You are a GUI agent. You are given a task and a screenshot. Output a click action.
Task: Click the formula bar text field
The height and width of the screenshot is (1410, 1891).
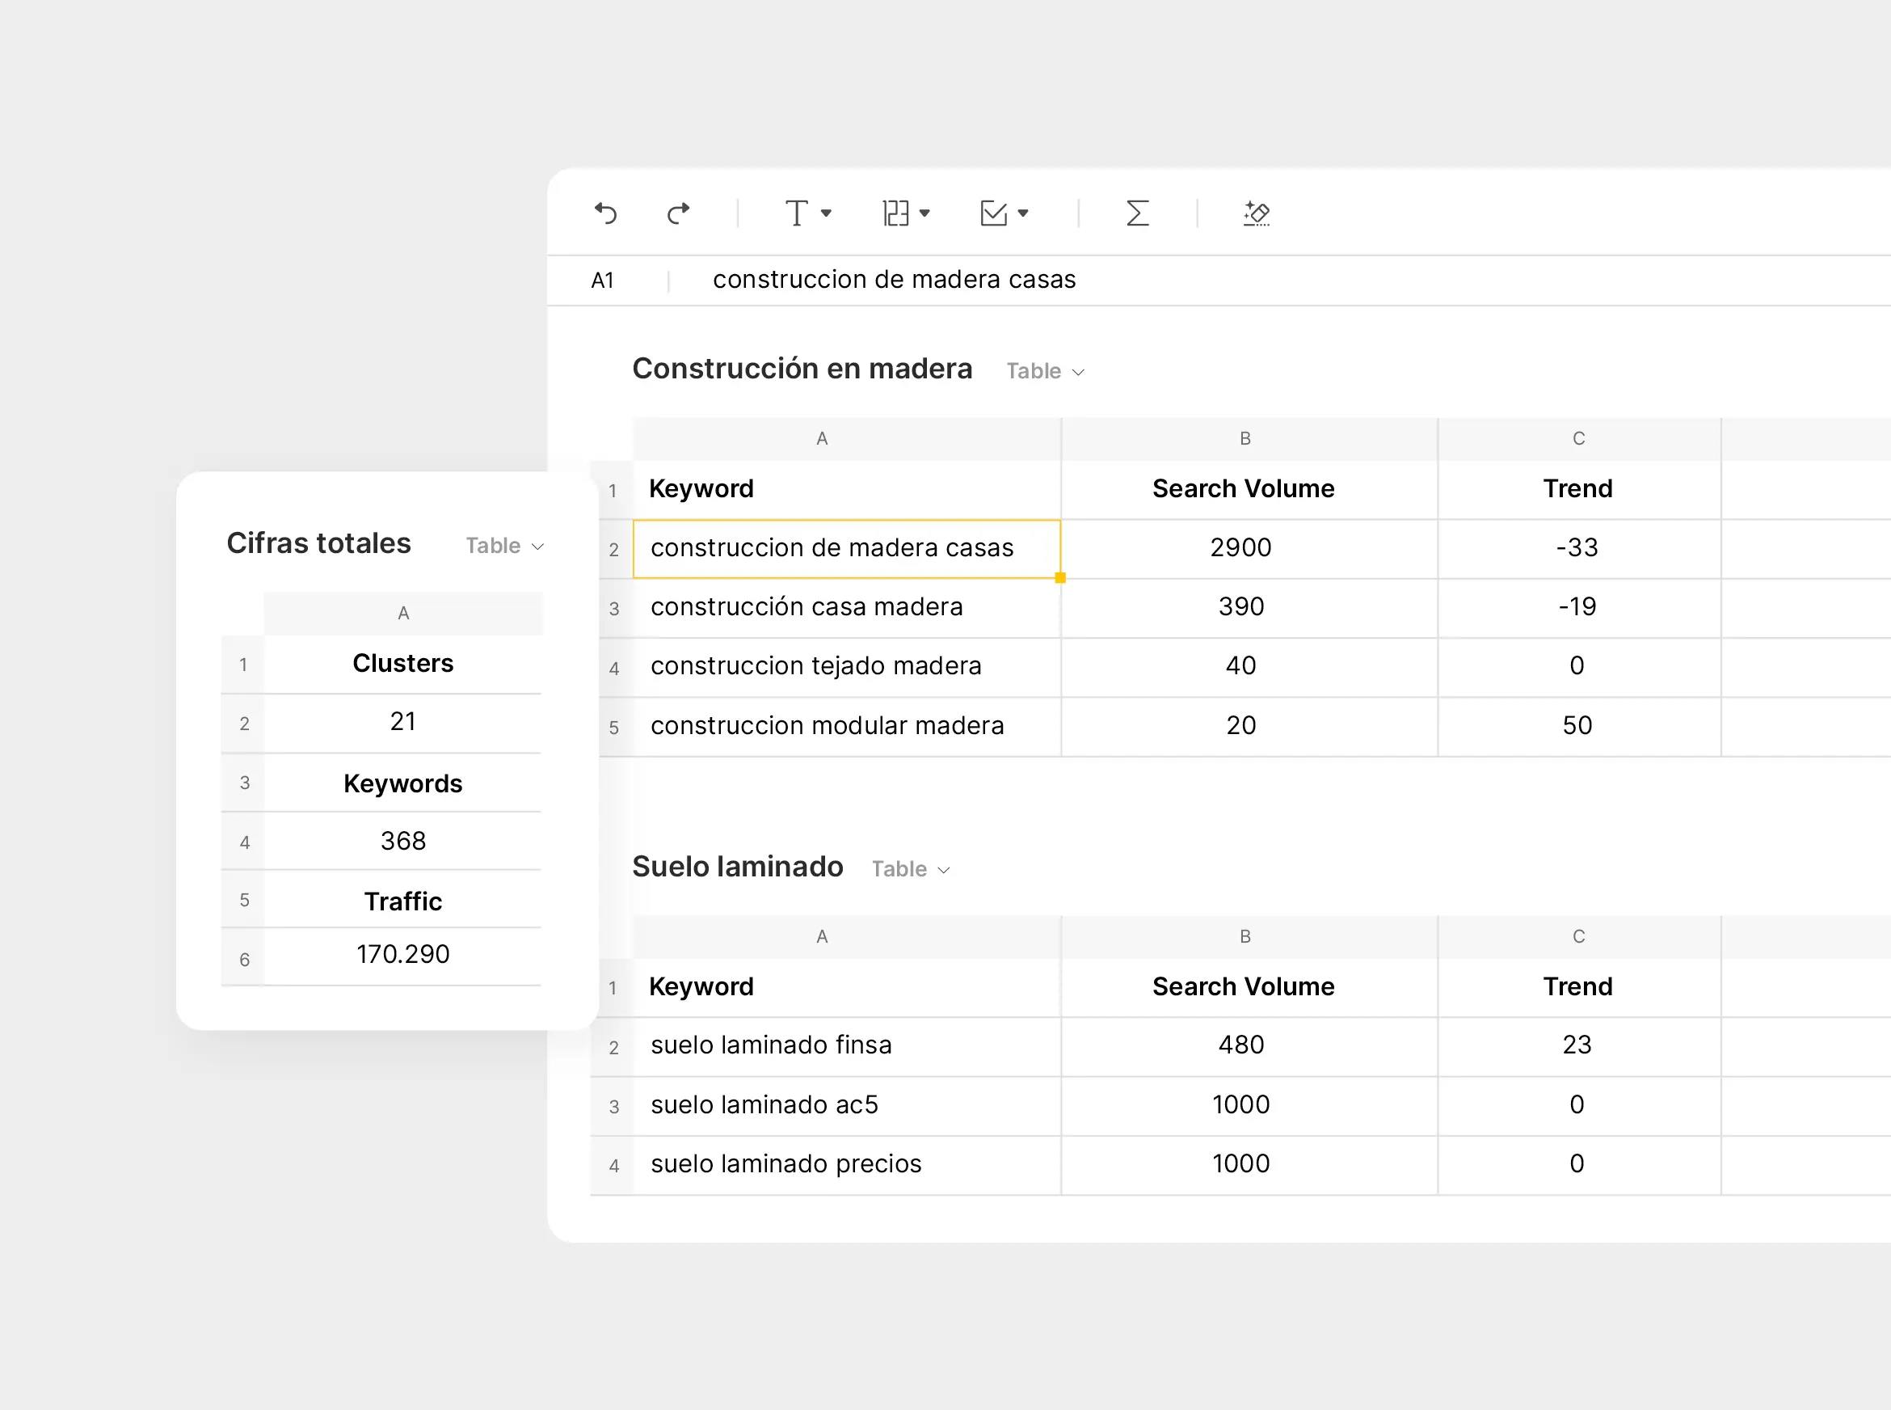point(894,280)
